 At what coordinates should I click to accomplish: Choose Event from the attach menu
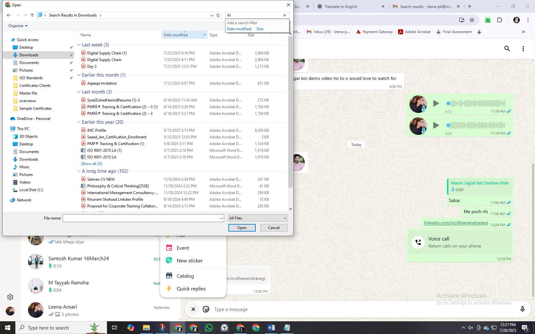[x=193, y=248]
